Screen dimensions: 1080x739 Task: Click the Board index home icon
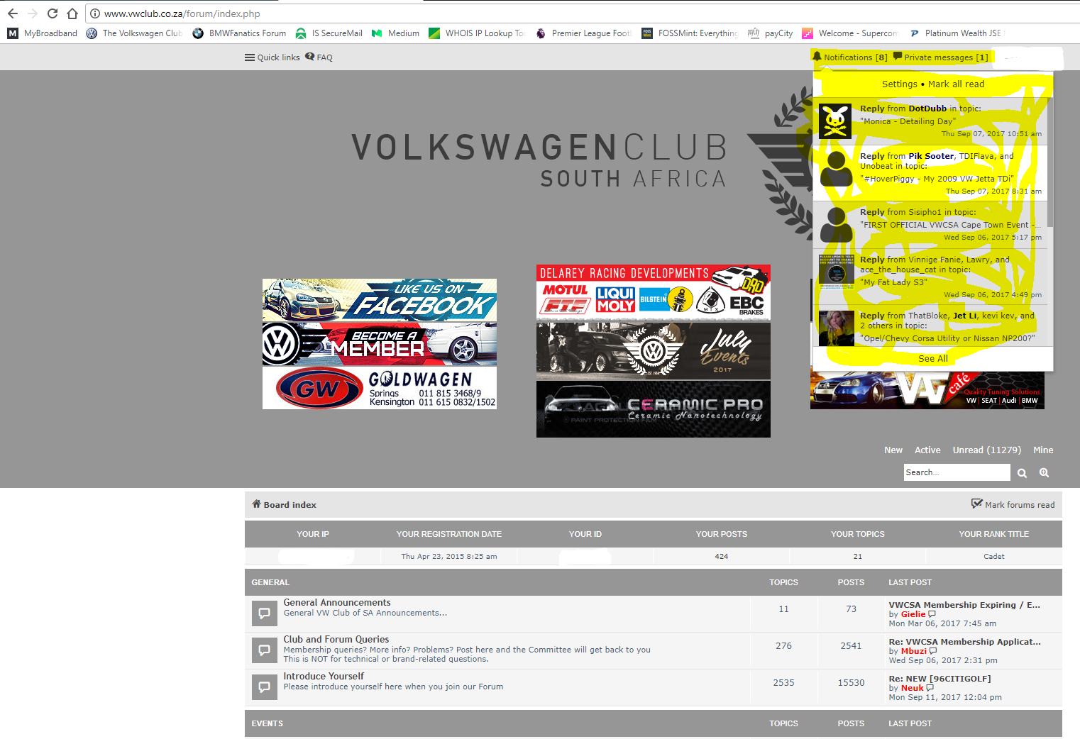[x=256, y=504]
